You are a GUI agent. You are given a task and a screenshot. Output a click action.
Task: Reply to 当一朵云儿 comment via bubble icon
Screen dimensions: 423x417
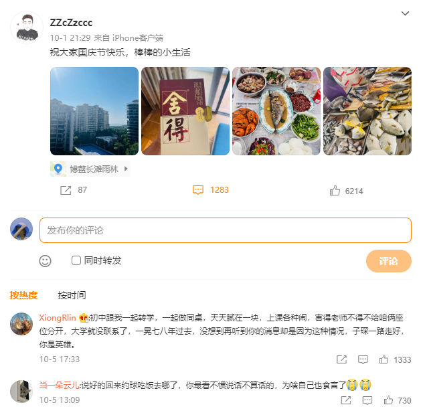click(367, 400)
